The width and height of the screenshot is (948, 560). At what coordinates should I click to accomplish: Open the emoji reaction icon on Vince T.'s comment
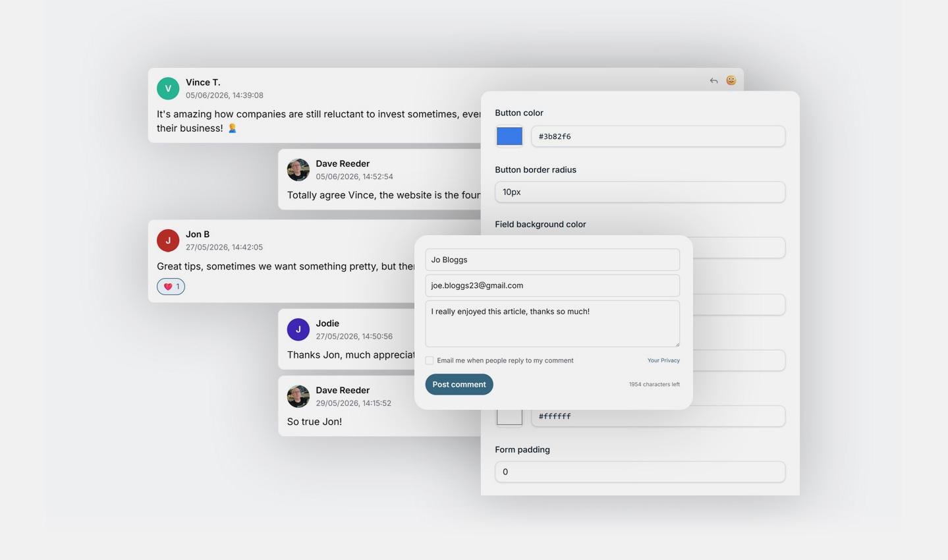click(x=731, y=80)
